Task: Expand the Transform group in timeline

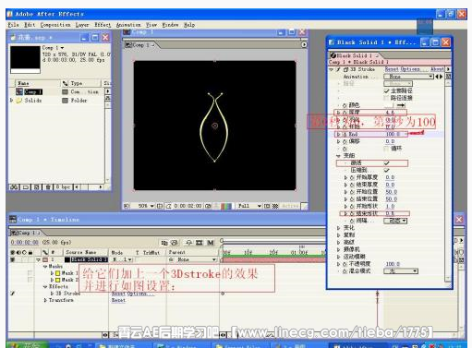Action: click(x=45, y=300)
